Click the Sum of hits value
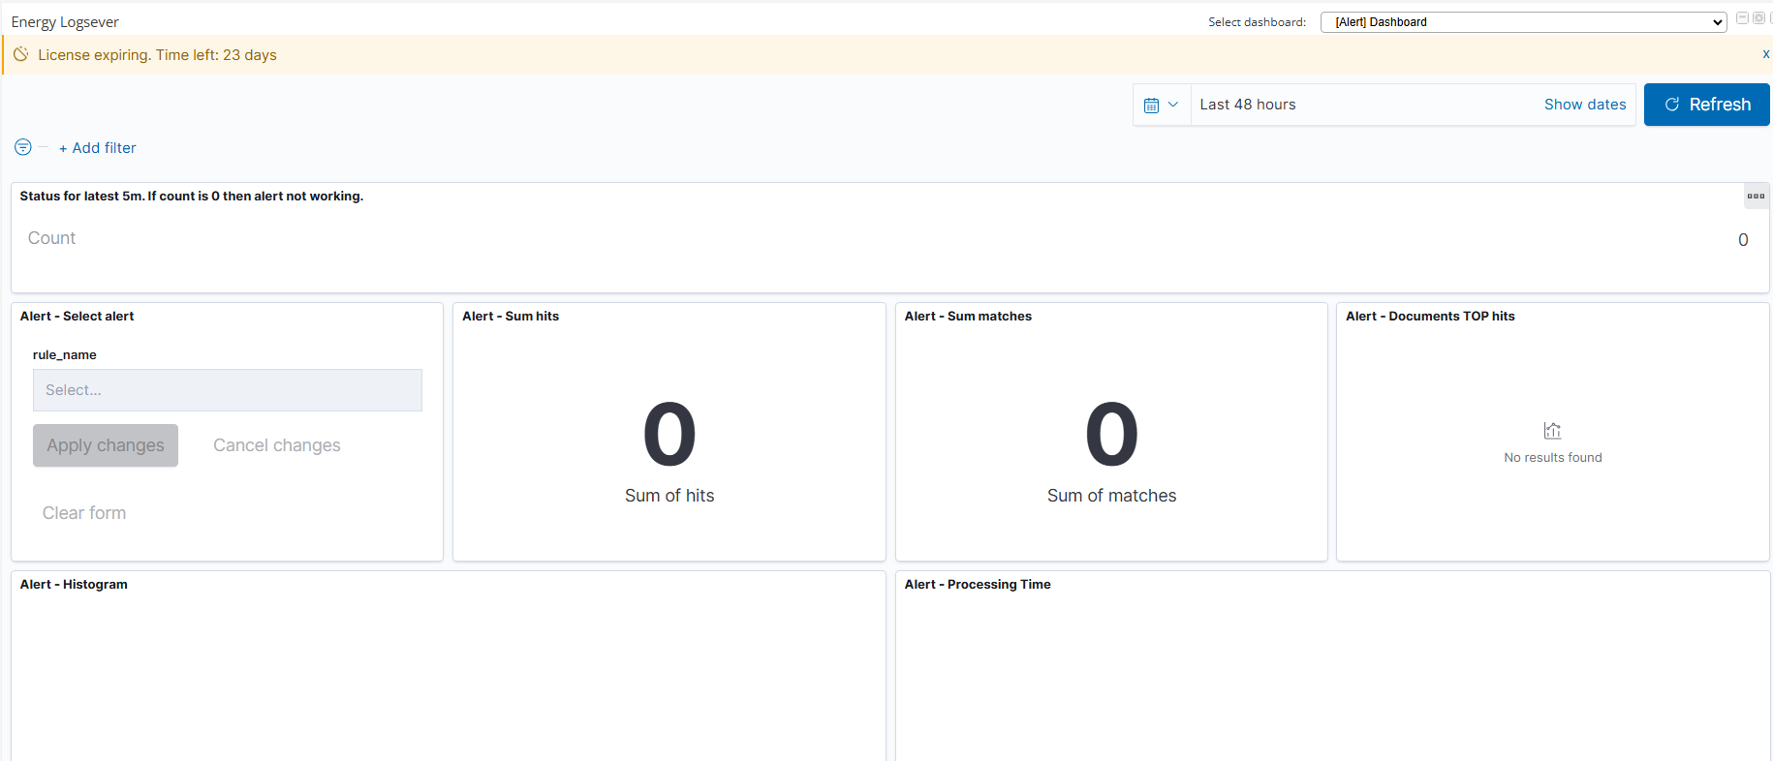Image resolution: width=1773 pixels, height=761 pixels. pyautogui.click(x=669, y=435)
